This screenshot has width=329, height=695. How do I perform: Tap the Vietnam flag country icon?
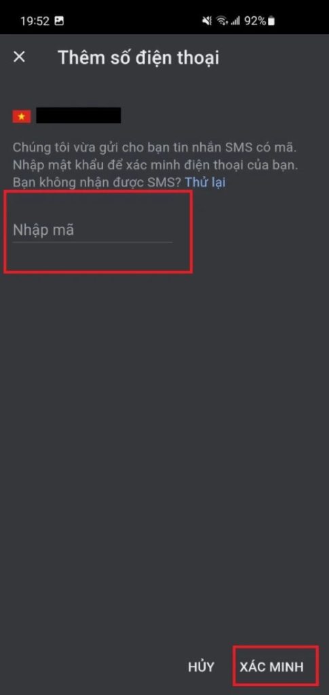(x=22, y=117)
